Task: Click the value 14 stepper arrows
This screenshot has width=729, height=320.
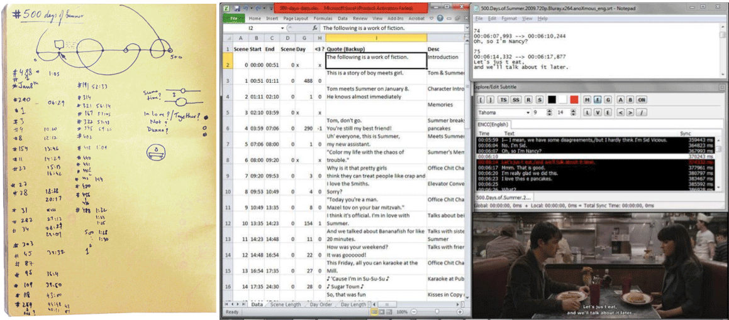Action: pyautogui.click(x=574, y=113)
